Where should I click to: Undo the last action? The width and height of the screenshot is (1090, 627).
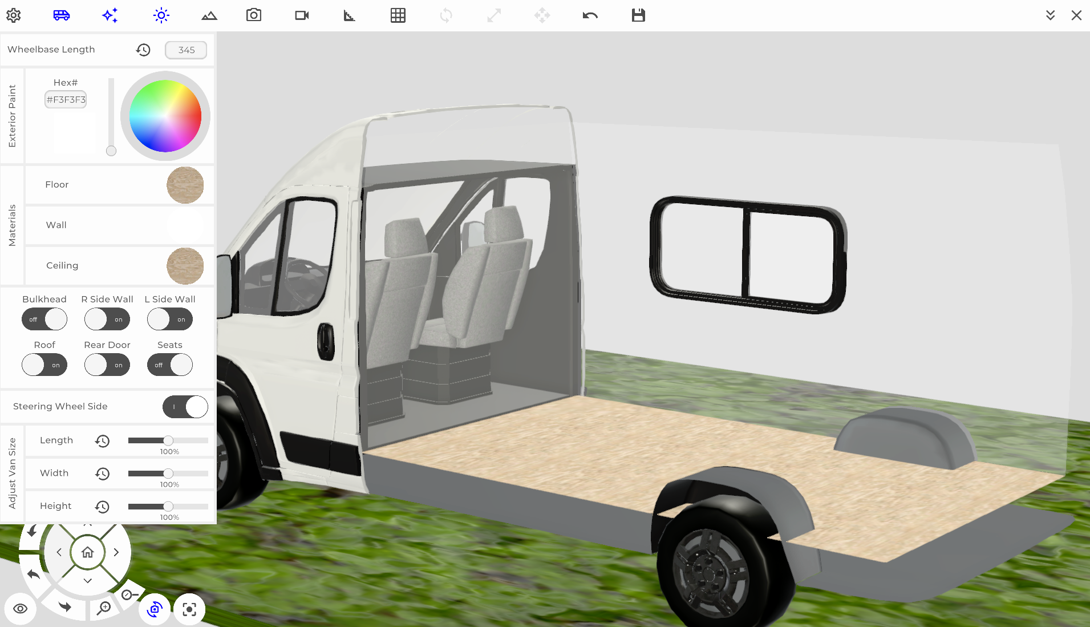tap(590, 15)
